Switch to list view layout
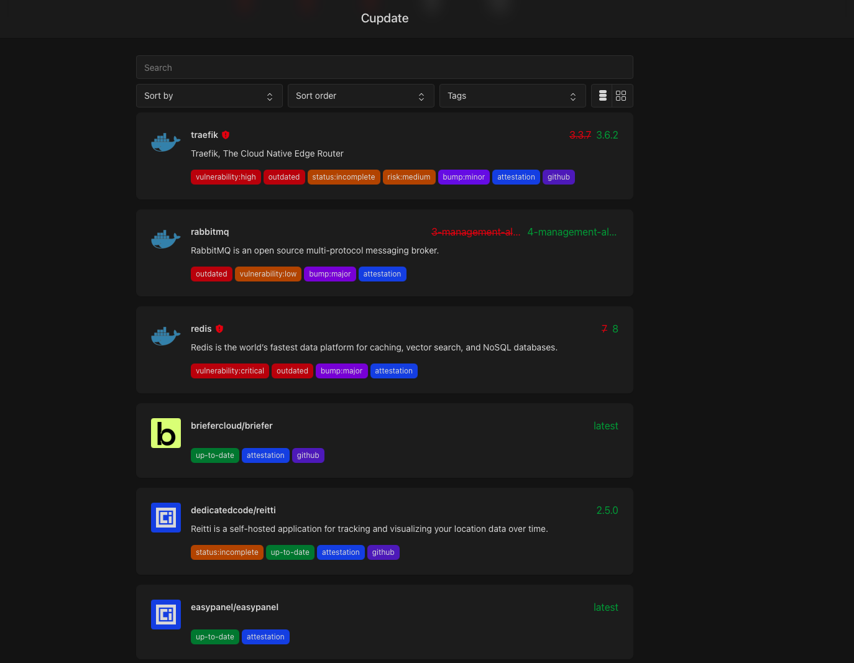This screenshot has height=663, width=854. [x=602, y=96]
